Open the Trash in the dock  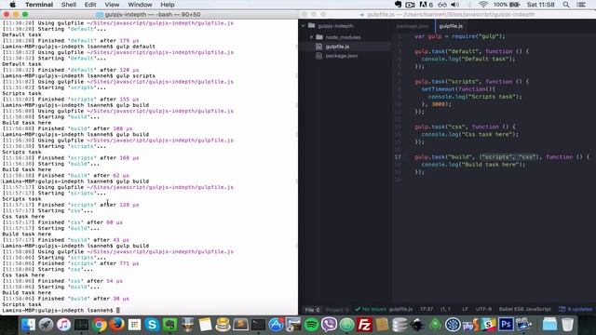[567, 325]
